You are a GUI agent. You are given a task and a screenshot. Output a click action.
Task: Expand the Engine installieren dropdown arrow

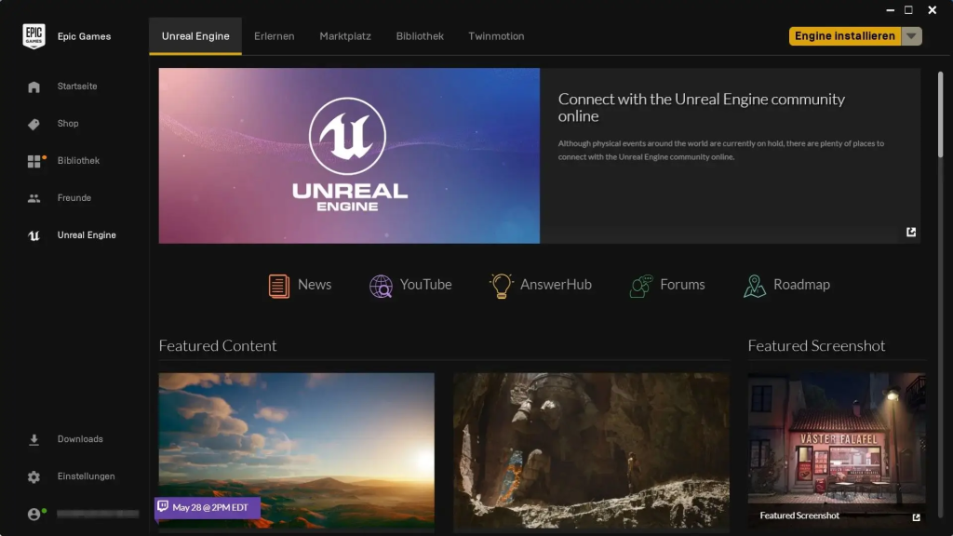tap(911, 36)
